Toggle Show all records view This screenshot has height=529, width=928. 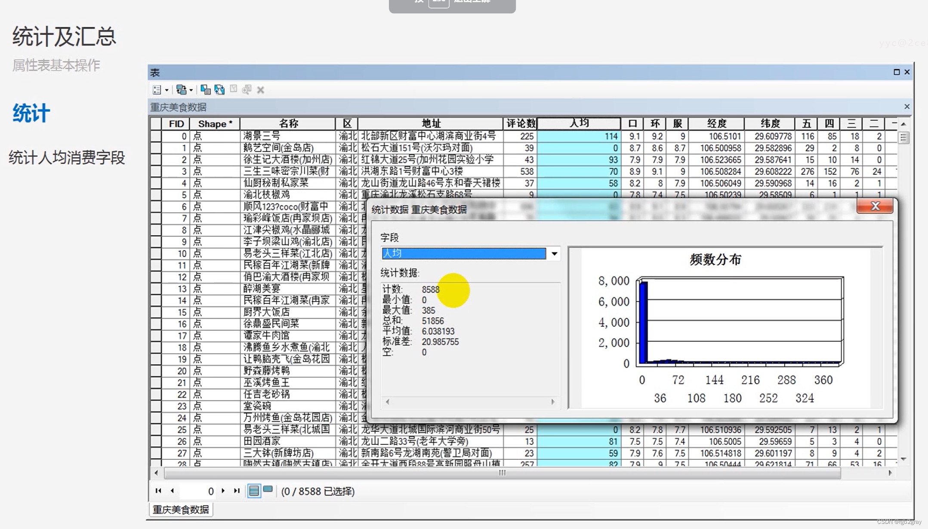click(254, 491)
